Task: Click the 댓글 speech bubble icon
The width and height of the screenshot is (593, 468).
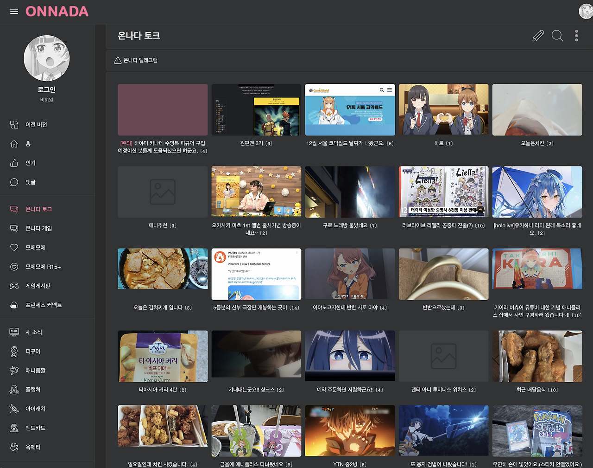Action: point(14,182)
